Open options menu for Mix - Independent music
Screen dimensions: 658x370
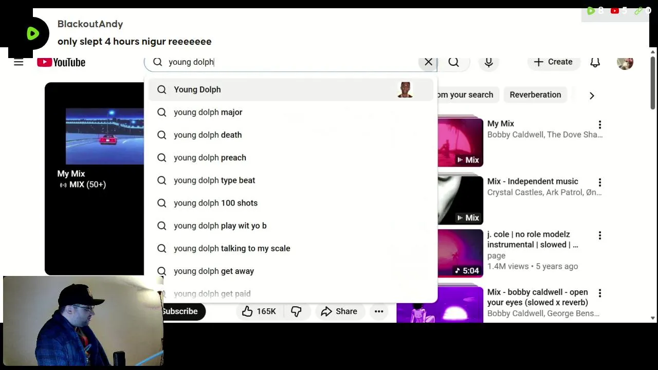pos(600,182)
